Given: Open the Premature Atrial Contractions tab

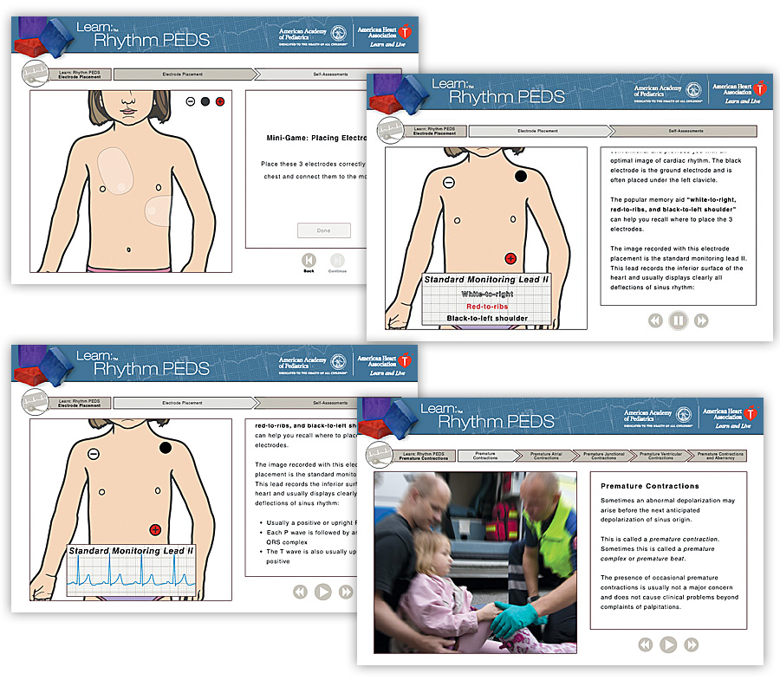Looking at the screenshot, I should (546, 456).
